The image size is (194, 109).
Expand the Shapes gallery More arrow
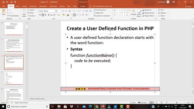[129, 15]
